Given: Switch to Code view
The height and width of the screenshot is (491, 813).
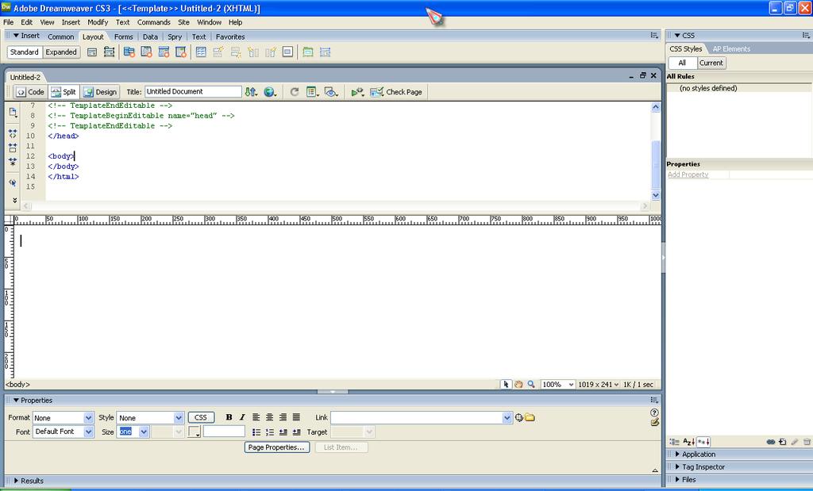Looking at the screenshot, I should [x=30, y=92].
